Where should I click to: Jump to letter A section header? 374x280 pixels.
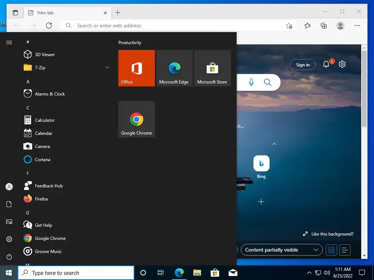pyautogui.click(x=28, y=81)
